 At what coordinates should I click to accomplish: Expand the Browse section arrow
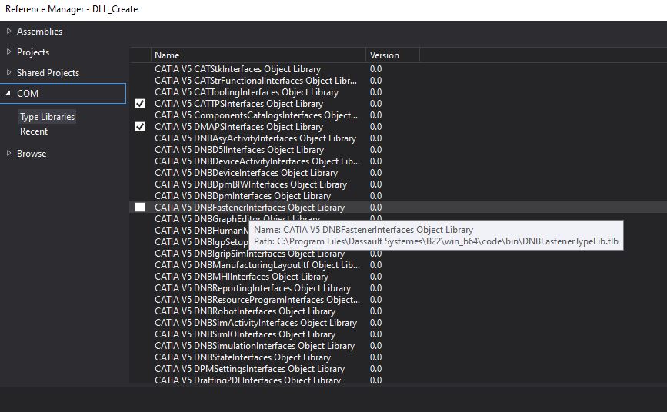click(x=8, y=154)
